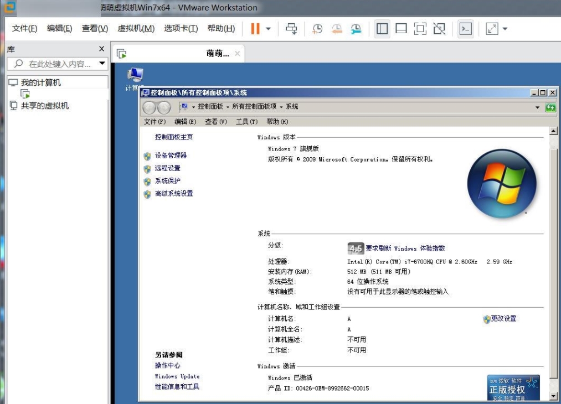Open the 工具(T) menu

pos(247,122)
